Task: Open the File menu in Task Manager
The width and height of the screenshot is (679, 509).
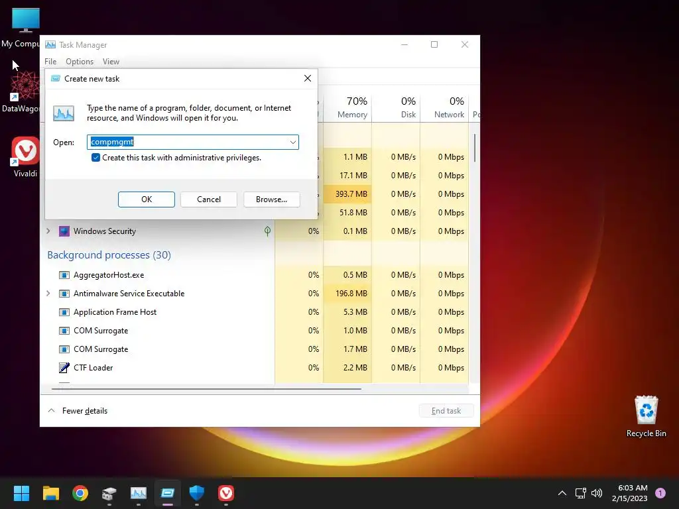Action: click(50, 62)
